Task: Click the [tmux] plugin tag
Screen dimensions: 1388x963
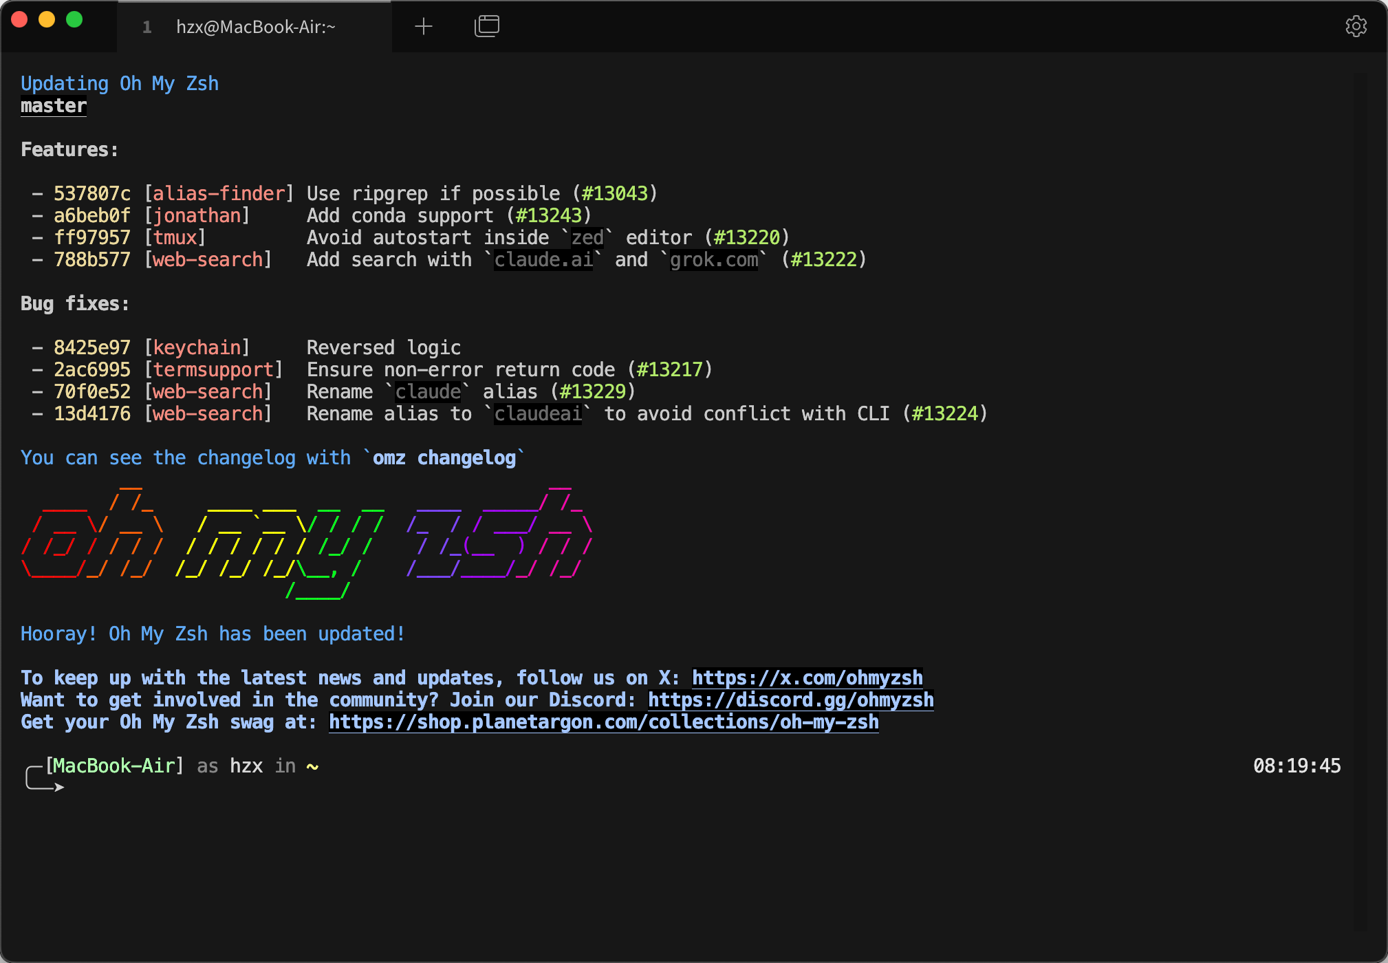Action: (175, 238)
